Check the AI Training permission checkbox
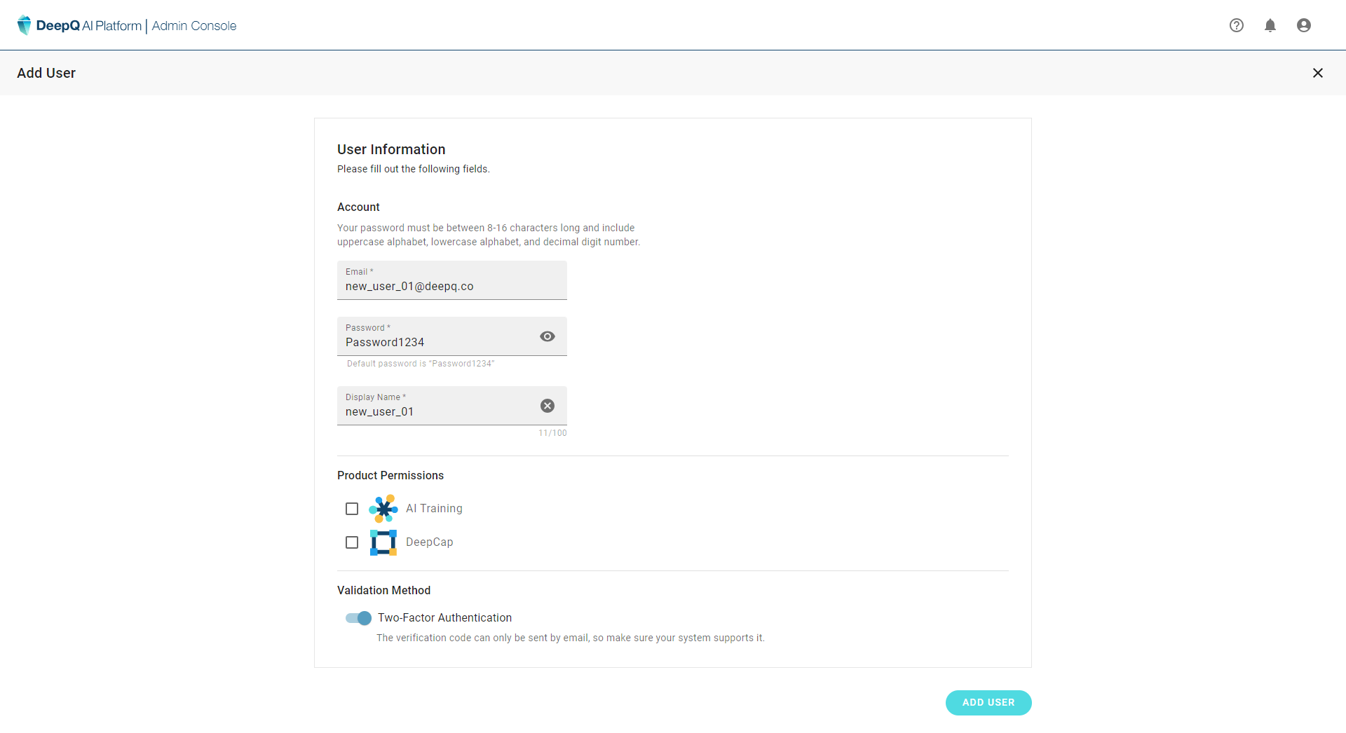 point(352,509)
